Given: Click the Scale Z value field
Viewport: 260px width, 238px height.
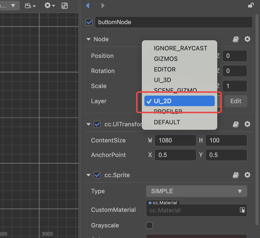Looking at the screenshot, I should [235, 86].
